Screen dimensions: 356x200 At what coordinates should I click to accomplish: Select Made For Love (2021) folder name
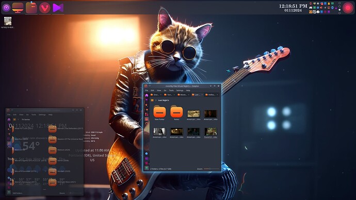[x=24, y=128]
